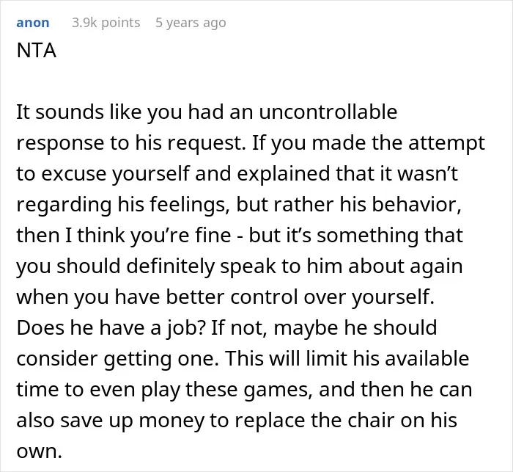Click the phrase then I think you're fine
This screenshot has height=472, width=513.
pos(124,236)
